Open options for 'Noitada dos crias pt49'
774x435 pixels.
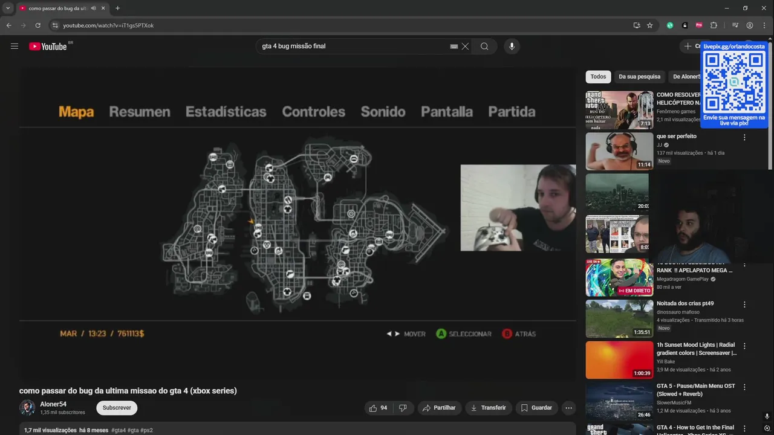[x=744, y=304]
